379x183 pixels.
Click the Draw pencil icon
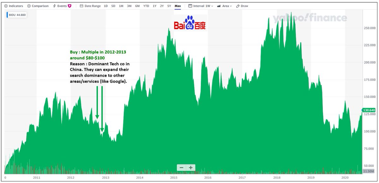238,6
